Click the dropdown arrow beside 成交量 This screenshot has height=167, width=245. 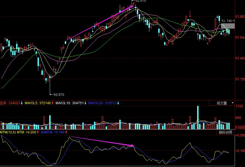click(x=232, y=103)
